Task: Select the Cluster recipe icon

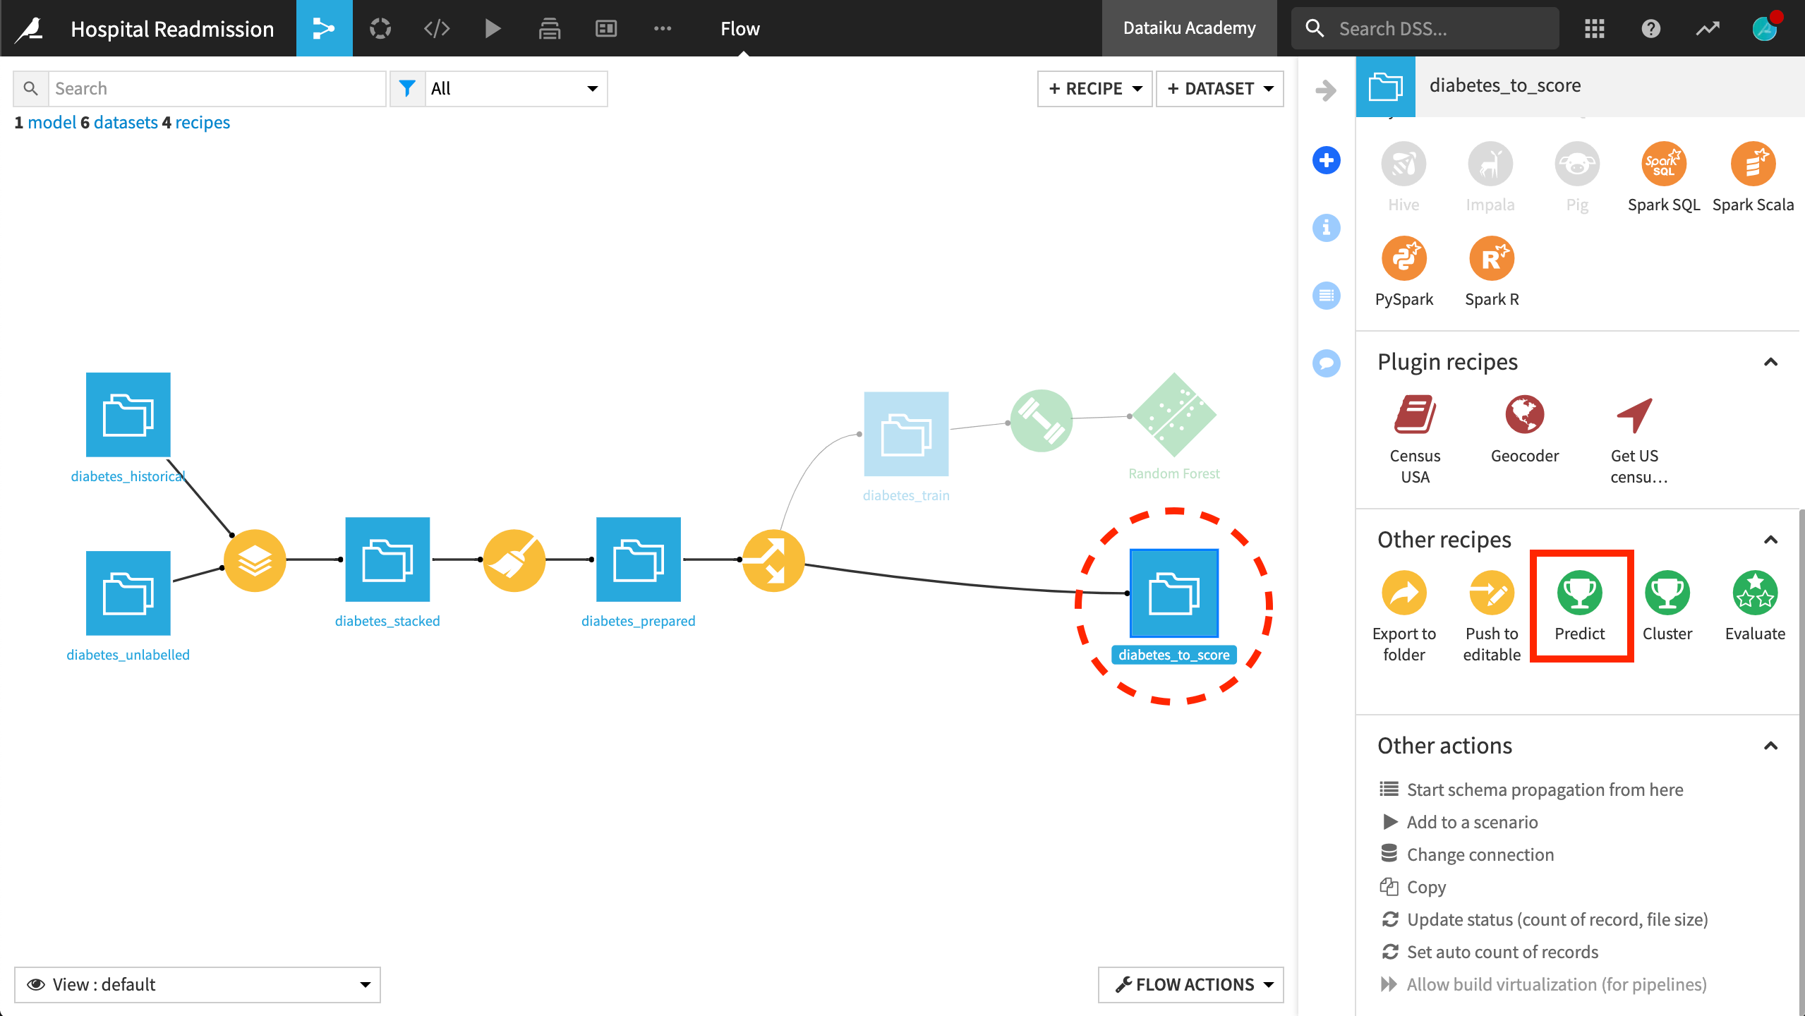Action: click(x=1667, y=593)
